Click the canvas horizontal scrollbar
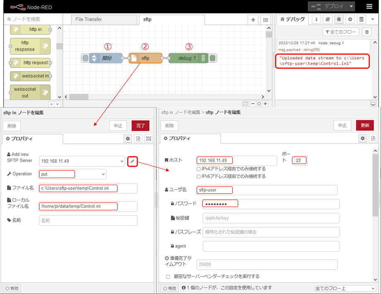Image resolution: width=381 pixels, height=294 pixels. coord(166,96)
